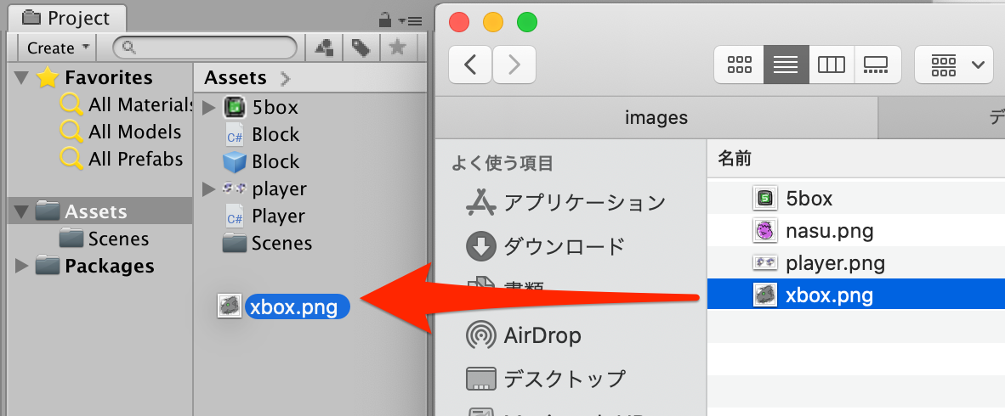Switch Finder to column view
1005x416 pixels.
pyautogui.click(x=832, y=65)
